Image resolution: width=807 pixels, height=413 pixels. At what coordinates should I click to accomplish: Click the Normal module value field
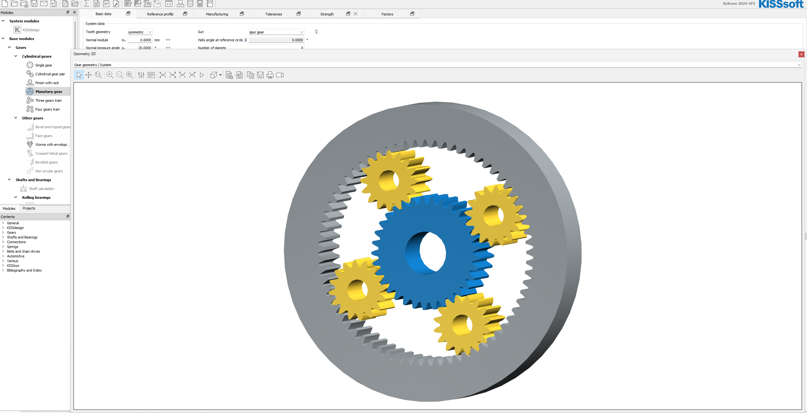140,40
